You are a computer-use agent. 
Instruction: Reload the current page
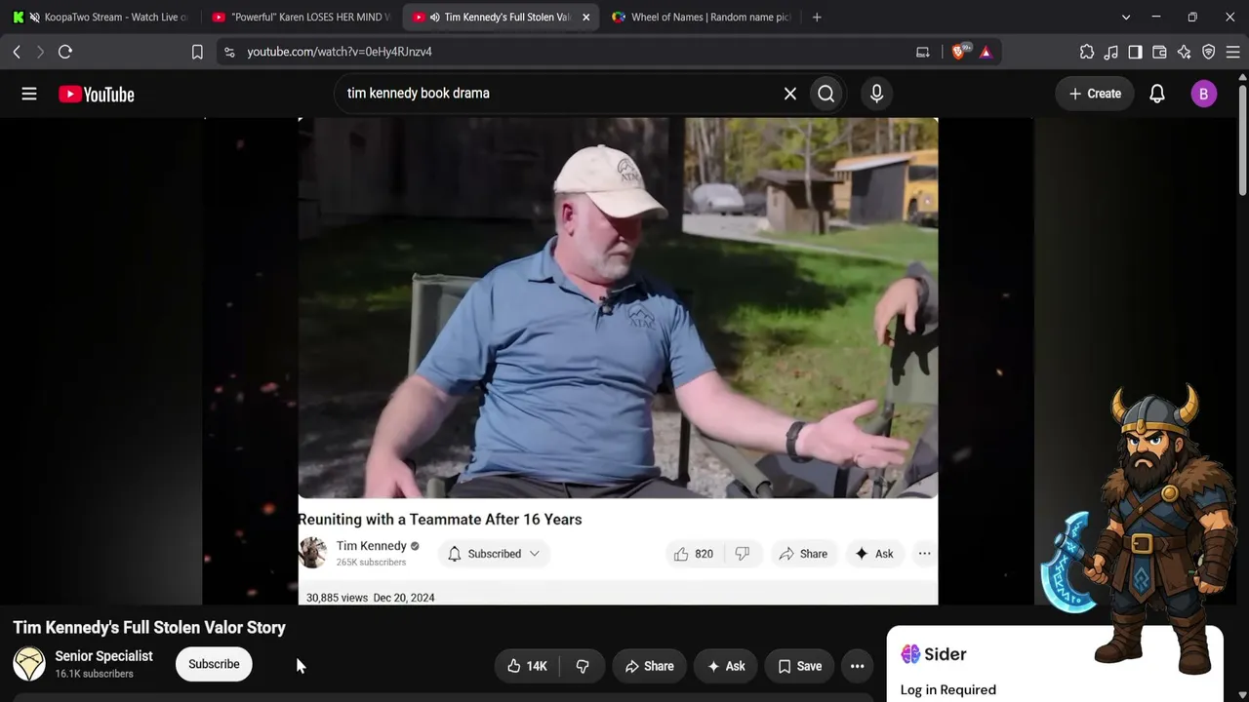pyautogui.click(x=65, y=52)
